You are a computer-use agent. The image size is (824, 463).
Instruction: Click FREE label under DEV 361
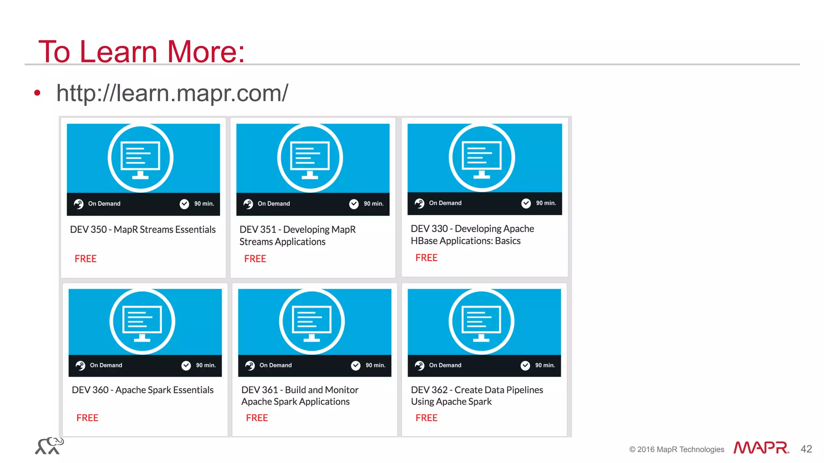(257, 418)
